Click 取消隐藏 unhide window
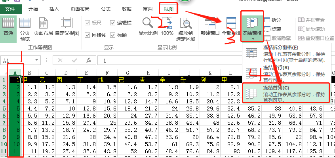 (278, 38)
